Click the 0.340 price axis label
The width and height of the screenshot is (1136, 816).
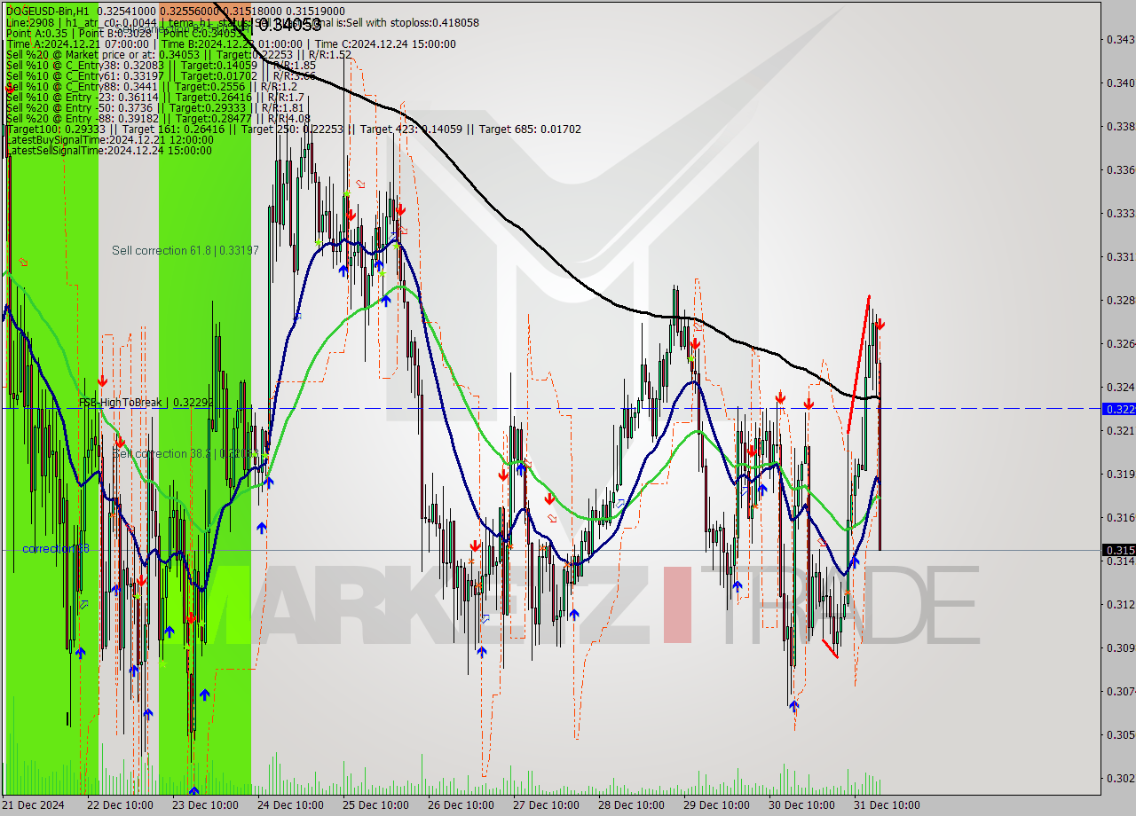click(x=1120, y=82)
